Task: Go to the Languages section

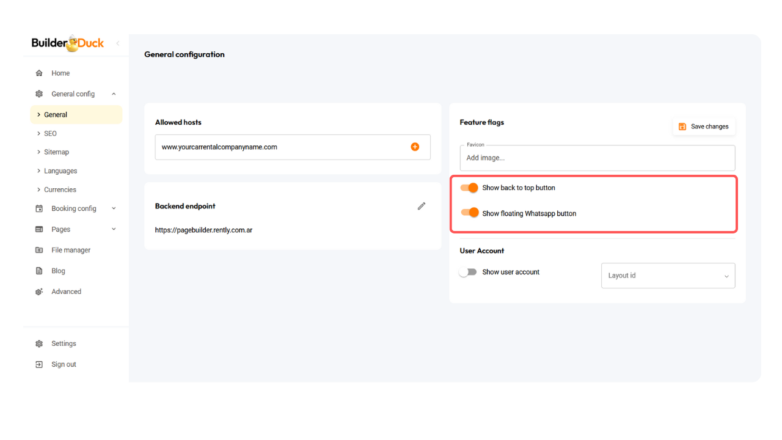Action: pos(60,171)
